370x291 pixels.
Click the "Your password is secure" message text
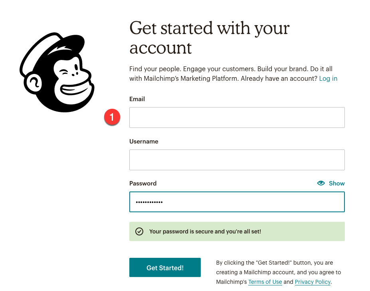tap(205, 231)
